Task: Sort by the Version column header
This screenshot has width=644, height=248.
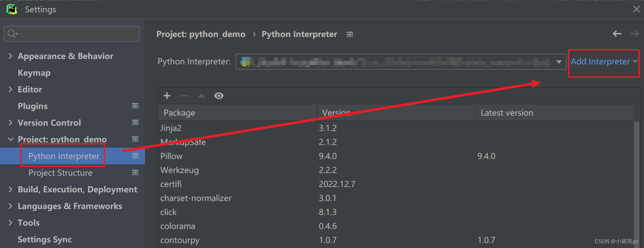Action: [396, 113]
